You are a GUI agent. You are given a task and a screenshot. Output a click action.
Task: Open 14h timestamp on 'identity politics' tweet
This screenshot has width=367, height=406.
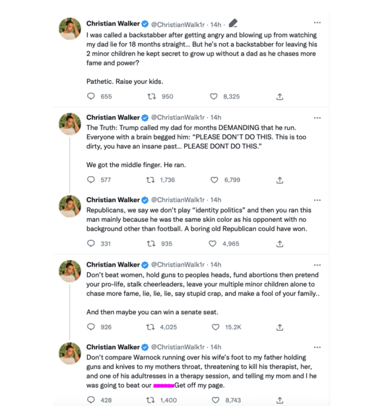[216, 200]
